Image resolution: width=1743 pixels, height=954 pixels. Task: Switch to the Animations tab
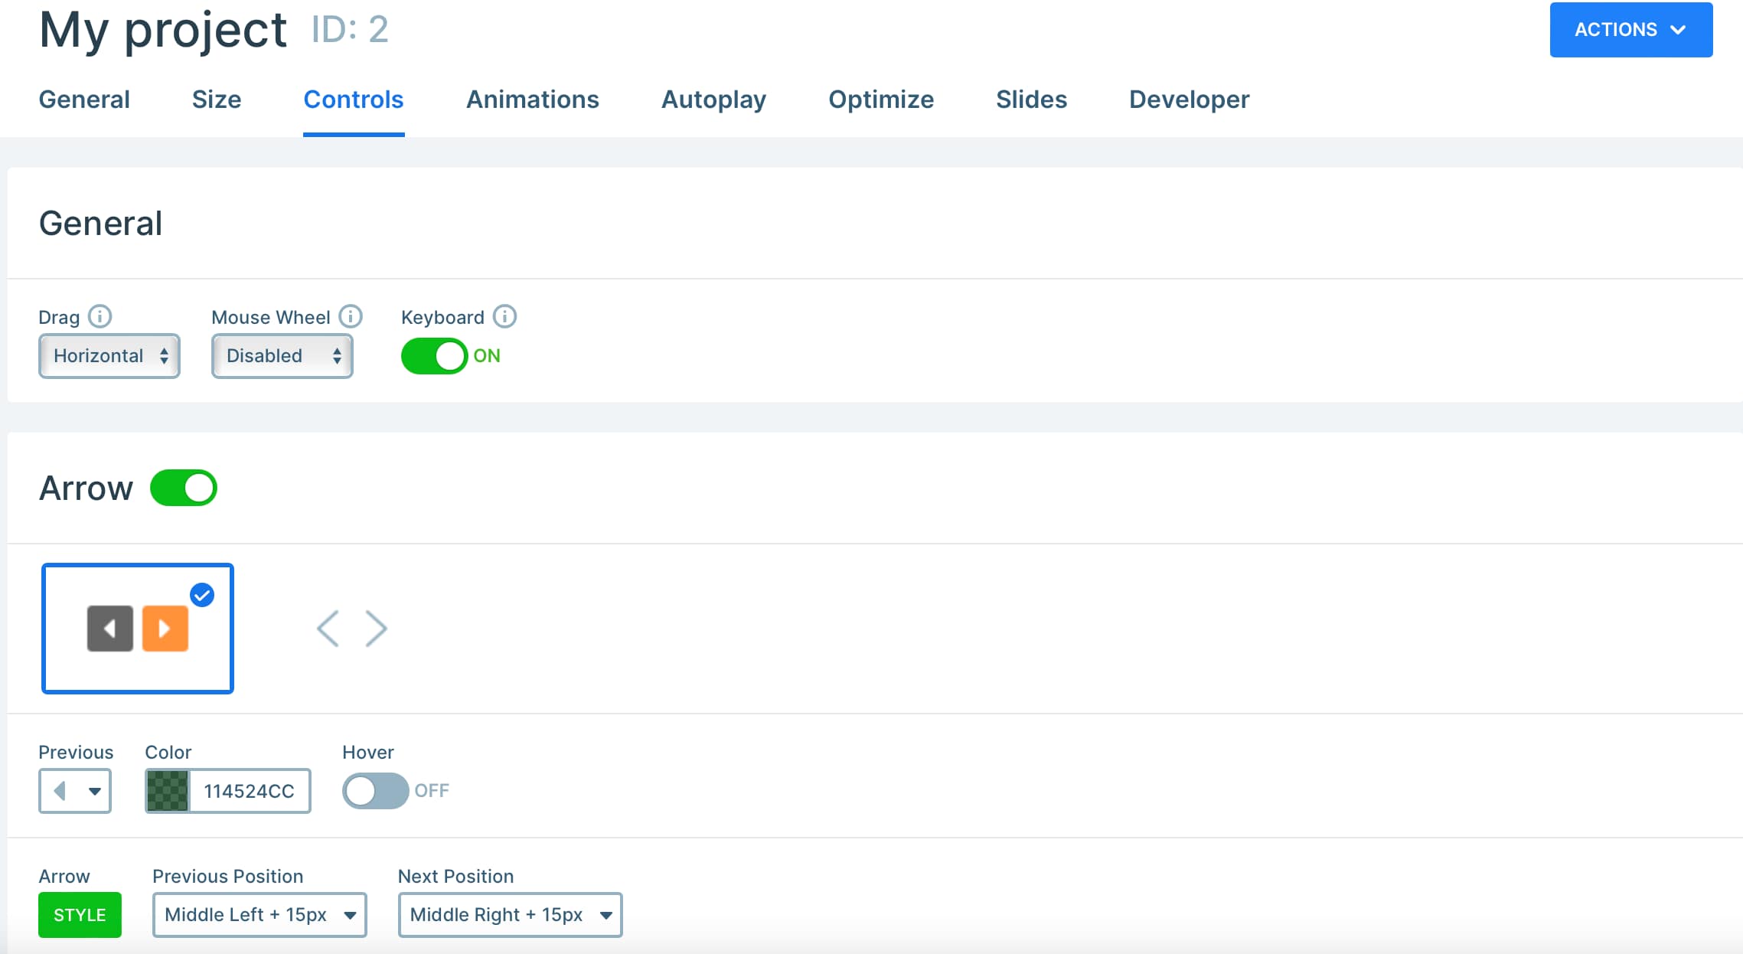532,100
